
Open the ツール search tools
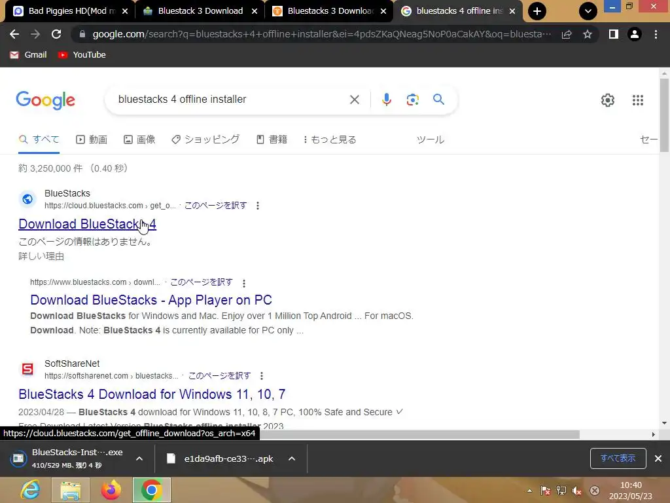[431, 140]
